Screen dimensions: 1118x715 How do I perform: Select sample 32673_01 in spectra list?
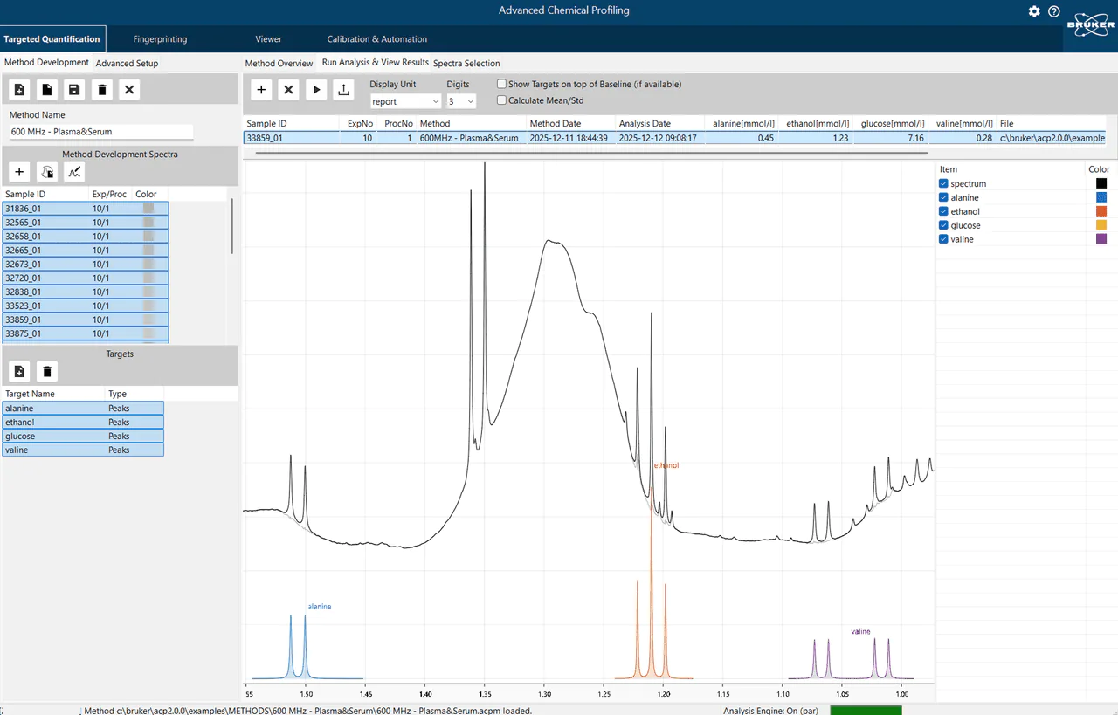85,264
